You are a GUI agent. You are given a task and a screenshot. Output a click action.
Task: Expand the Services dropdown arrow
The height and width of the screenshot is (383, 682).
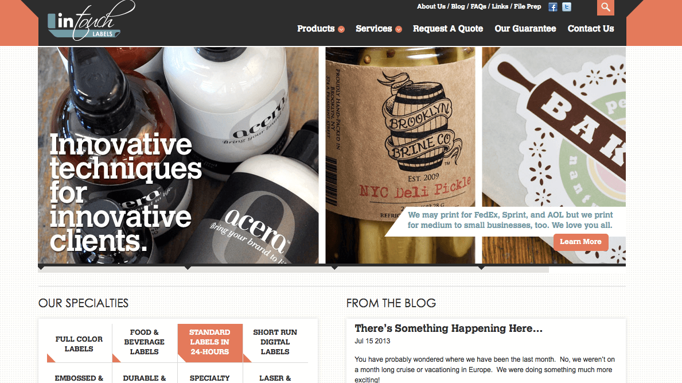(399, 29)
